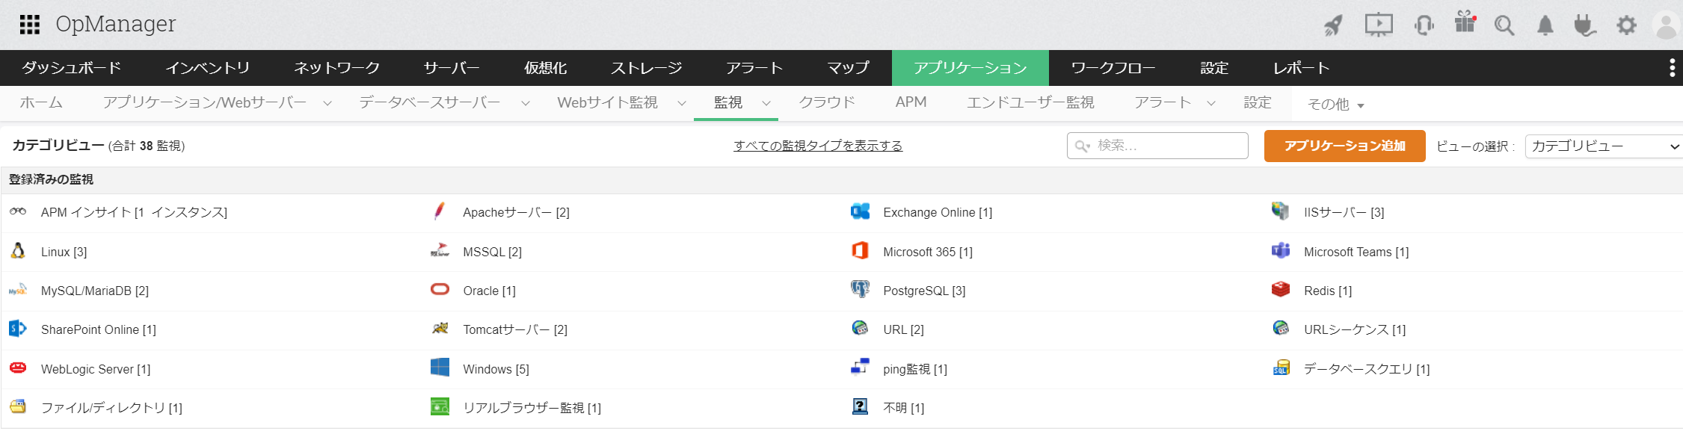Open the PostgreSQL [3] monitor link
This screenshot has height=440, width=1683.
click(923, 291)
